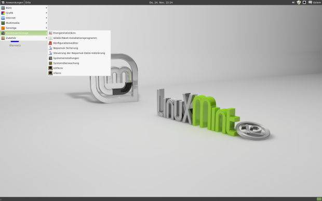The image size is (322, 201).
Task: Click the Multimedia category icon
Action: 3,23
